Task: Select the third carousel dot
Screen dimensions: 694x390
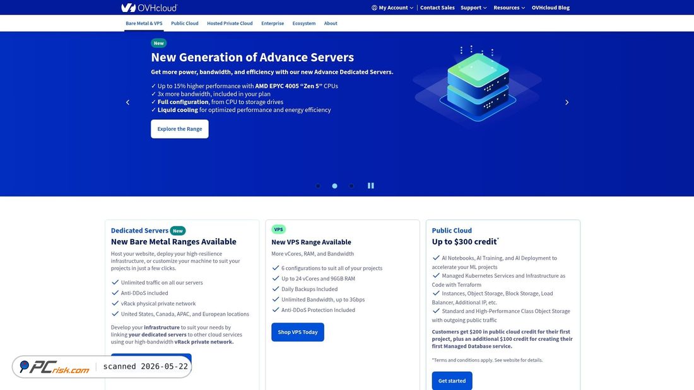Action: [x=351, y=186]
